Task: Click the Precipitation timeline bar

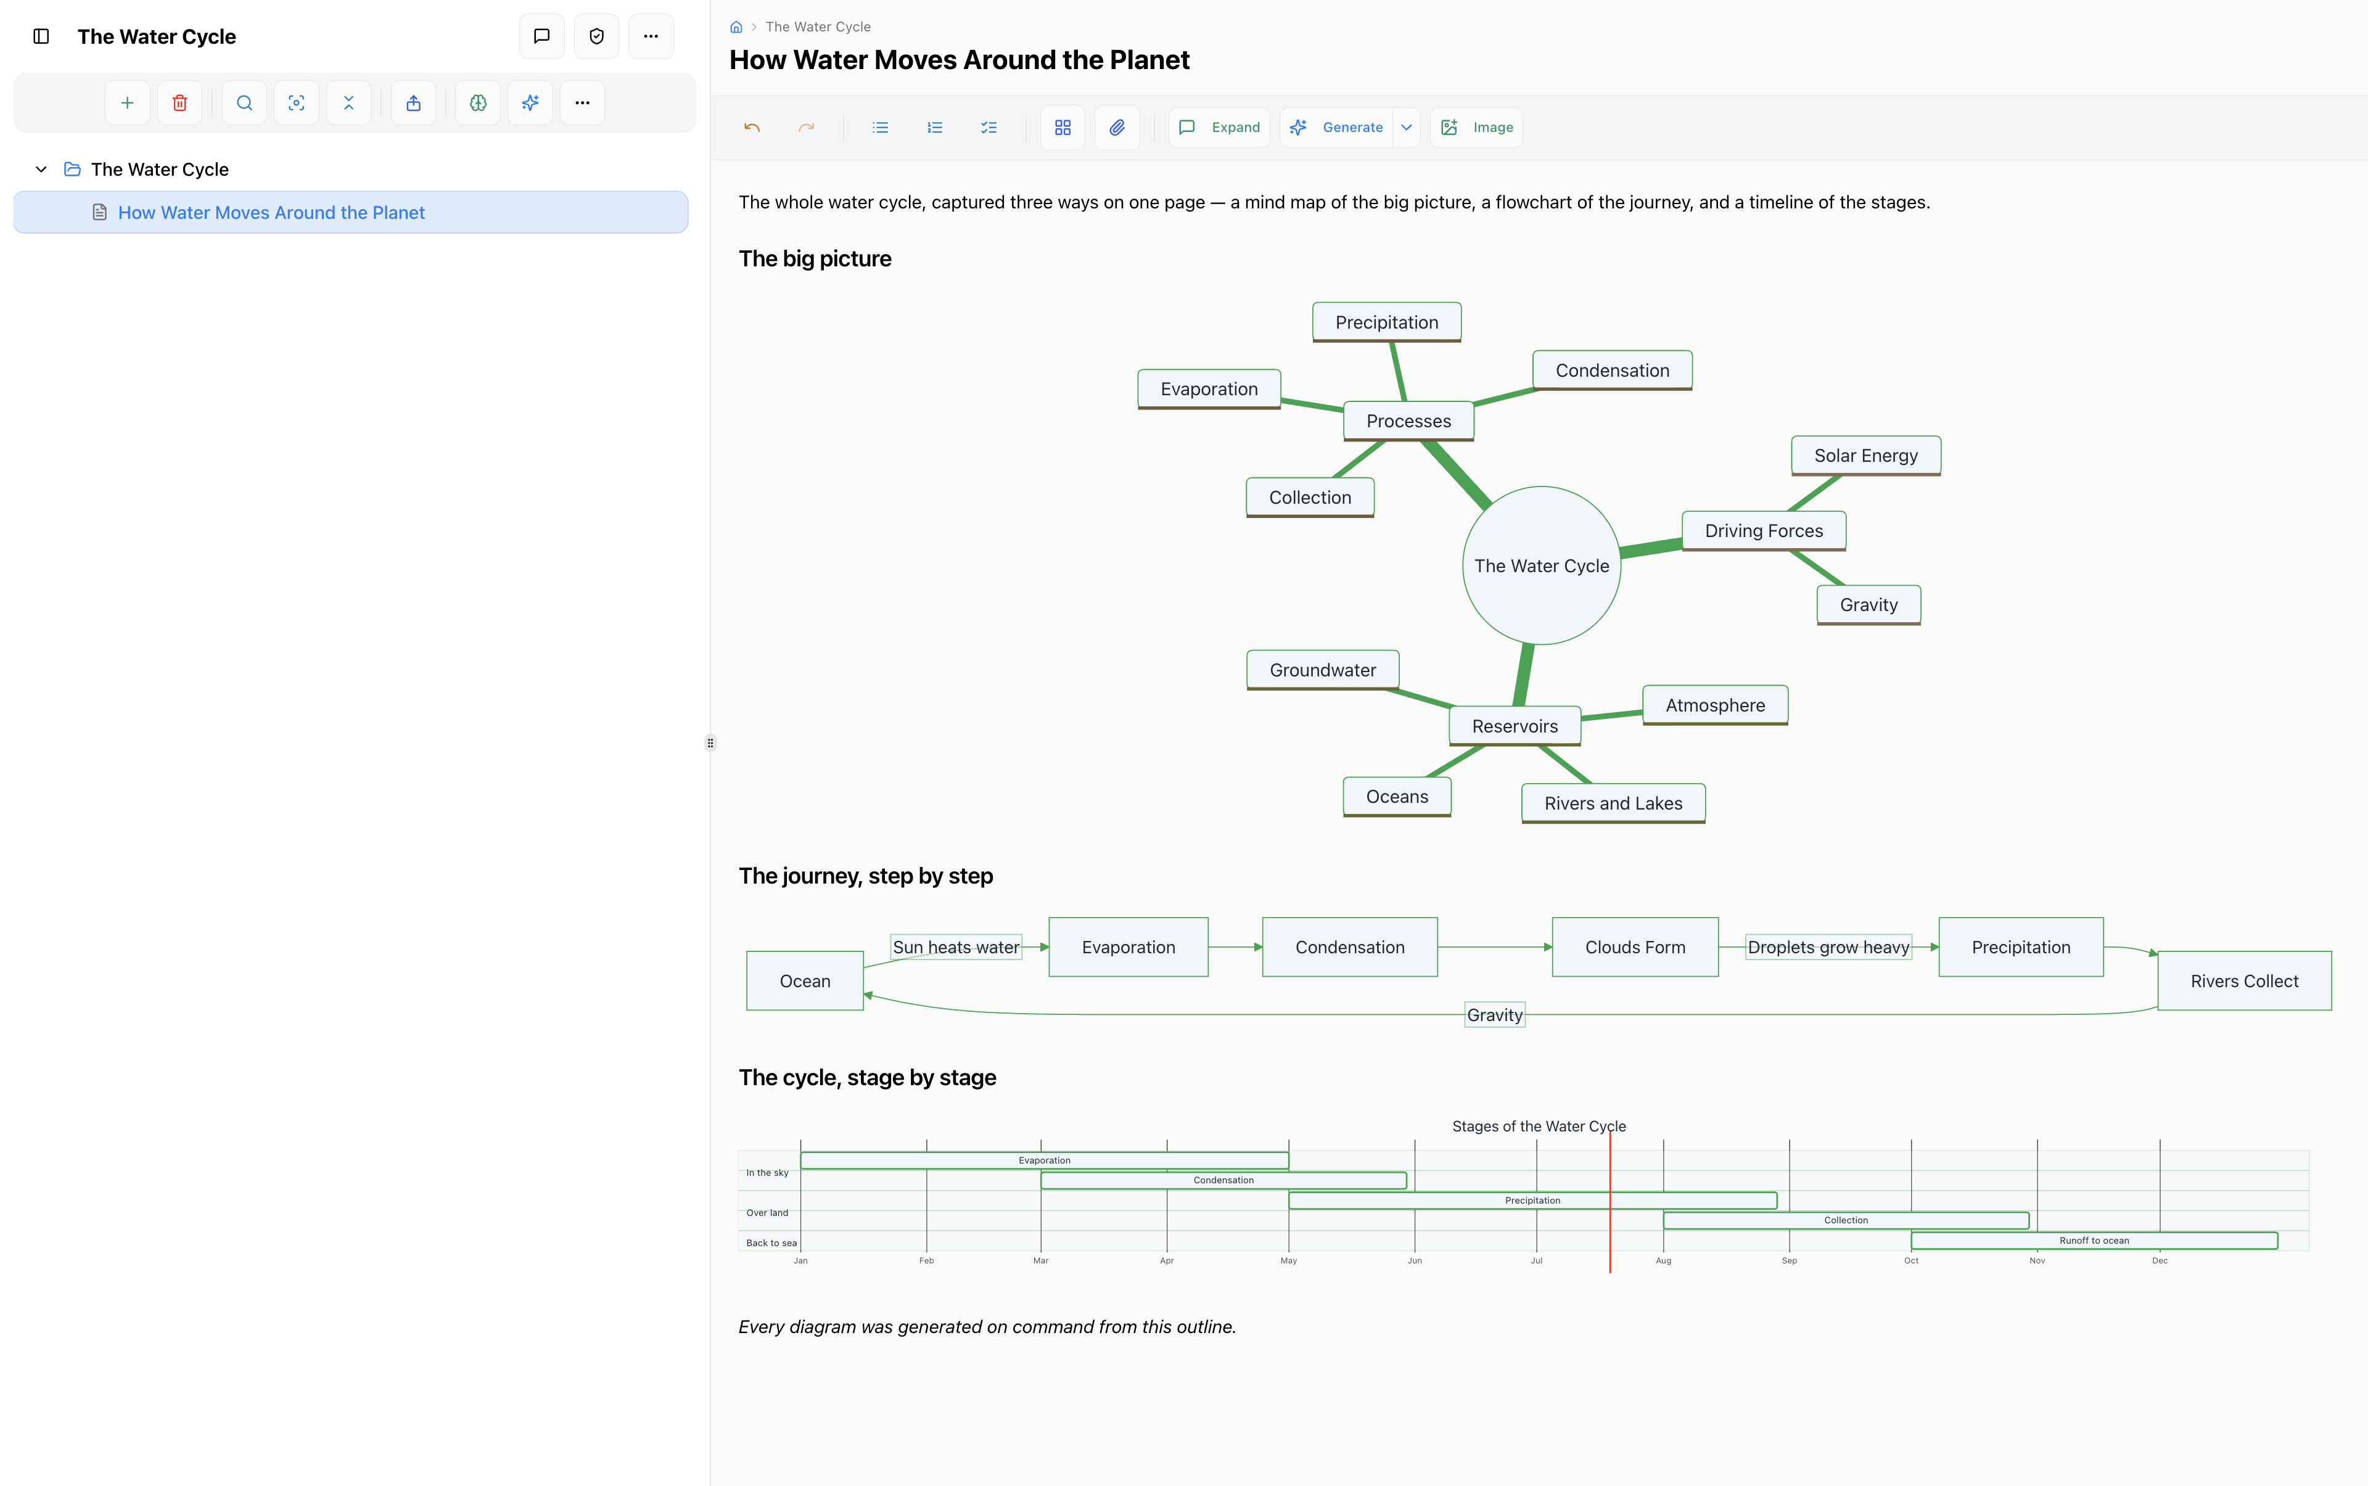Action: click(1532, 1201)
